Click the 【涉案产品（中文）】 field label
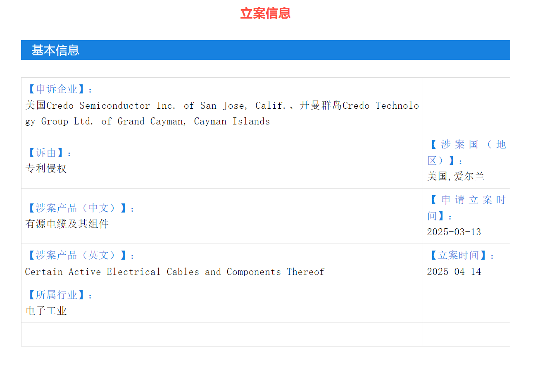Viewport: 533px width, 368px height. click(x=80, y=208)
